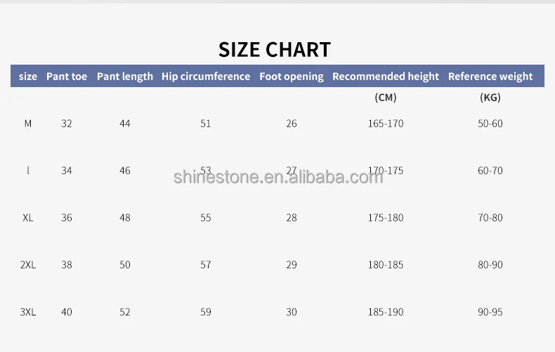Viewport: 555px width, 352px height.
Task: Select the Hip circumference column header
Action: coord(206,77)
